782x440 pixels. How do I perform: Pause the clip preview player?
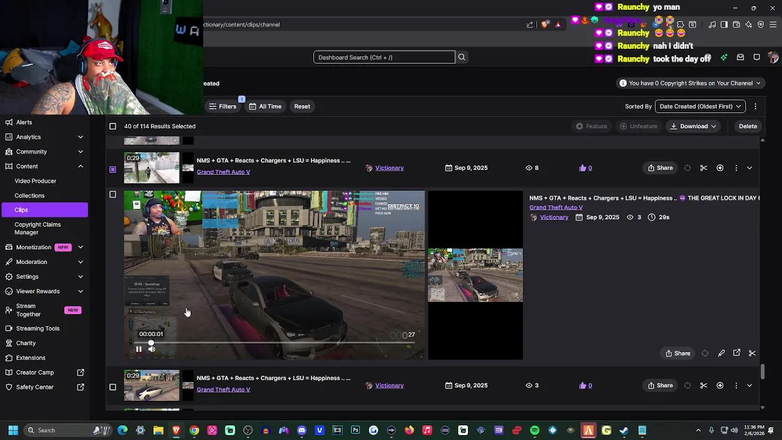tap(139, 350)
